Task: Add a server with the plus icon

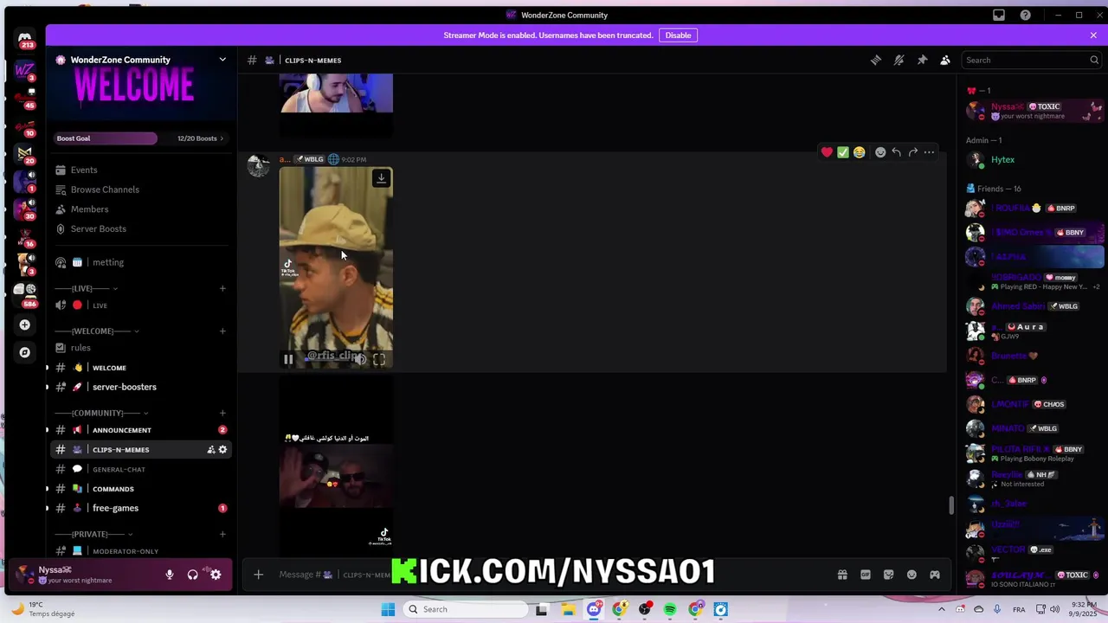Action: pyautogui.click(x=24, y=324)
